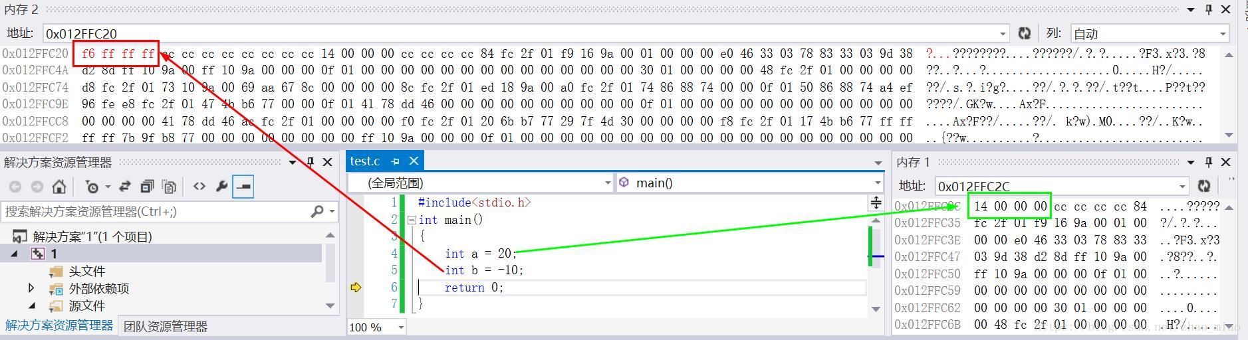Click the Home icon in Solution Explorer

coord(59,187)
